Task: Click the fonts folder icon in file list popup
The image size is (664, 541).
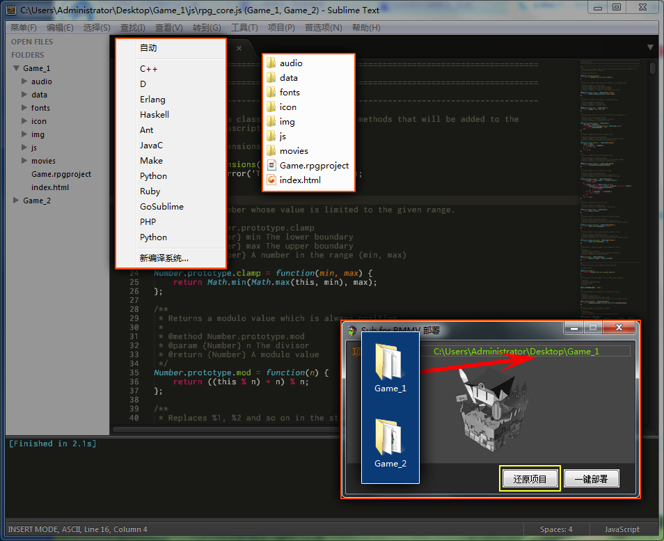Action: (x=271, y=93)
